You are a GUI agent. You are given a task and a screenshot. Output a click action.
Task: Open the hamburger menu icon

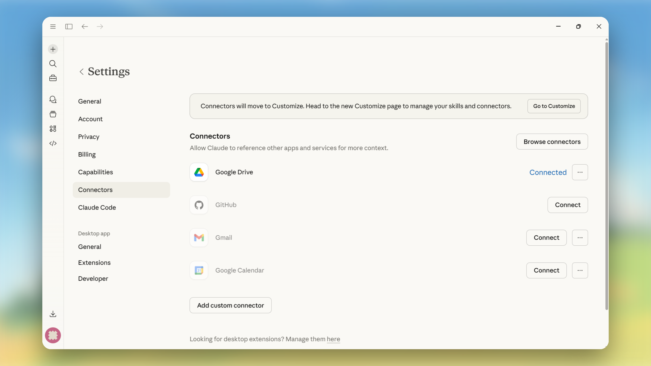(x=53, y=26)
